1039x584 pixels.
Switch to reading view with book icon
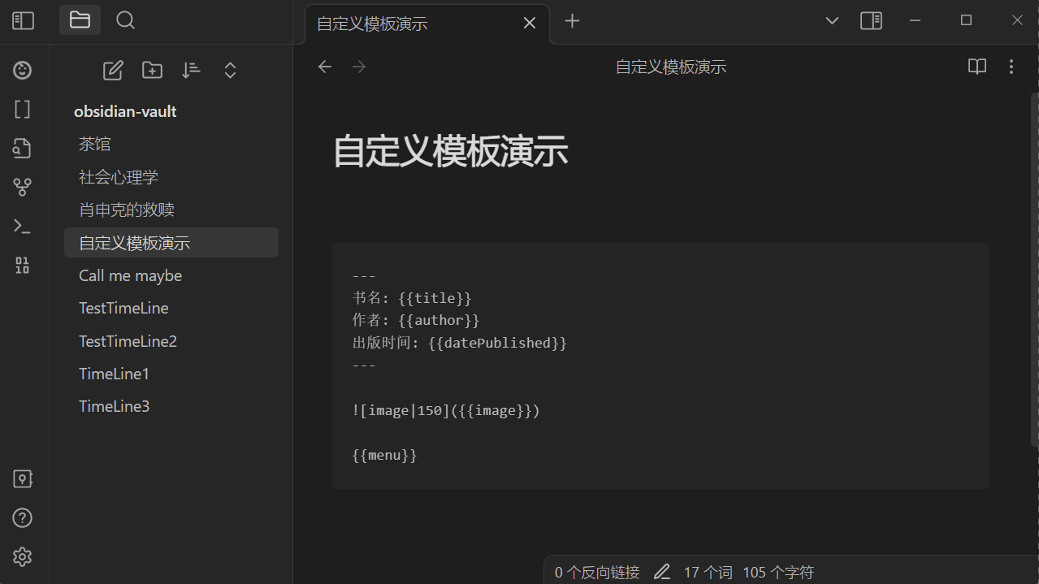click(976, 67)
